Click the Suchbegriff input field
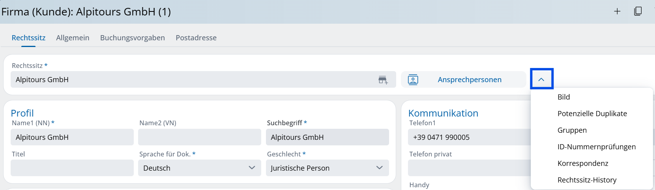This screenshot has width=655, height=190. click(327, 137)
